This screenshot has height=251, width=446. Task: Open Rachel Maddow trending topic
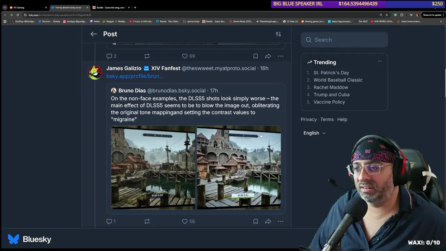pos(331,87)
